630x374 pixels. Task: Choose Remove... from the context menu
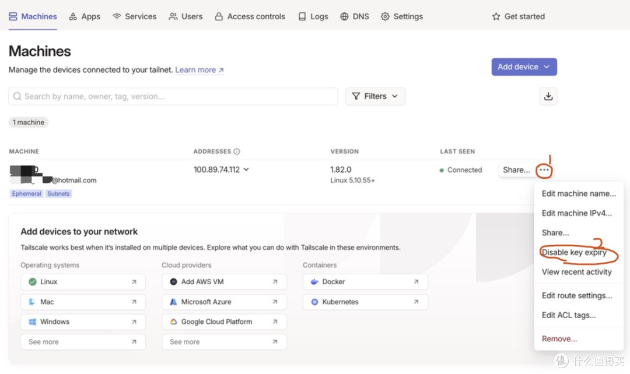click(559, 338)
